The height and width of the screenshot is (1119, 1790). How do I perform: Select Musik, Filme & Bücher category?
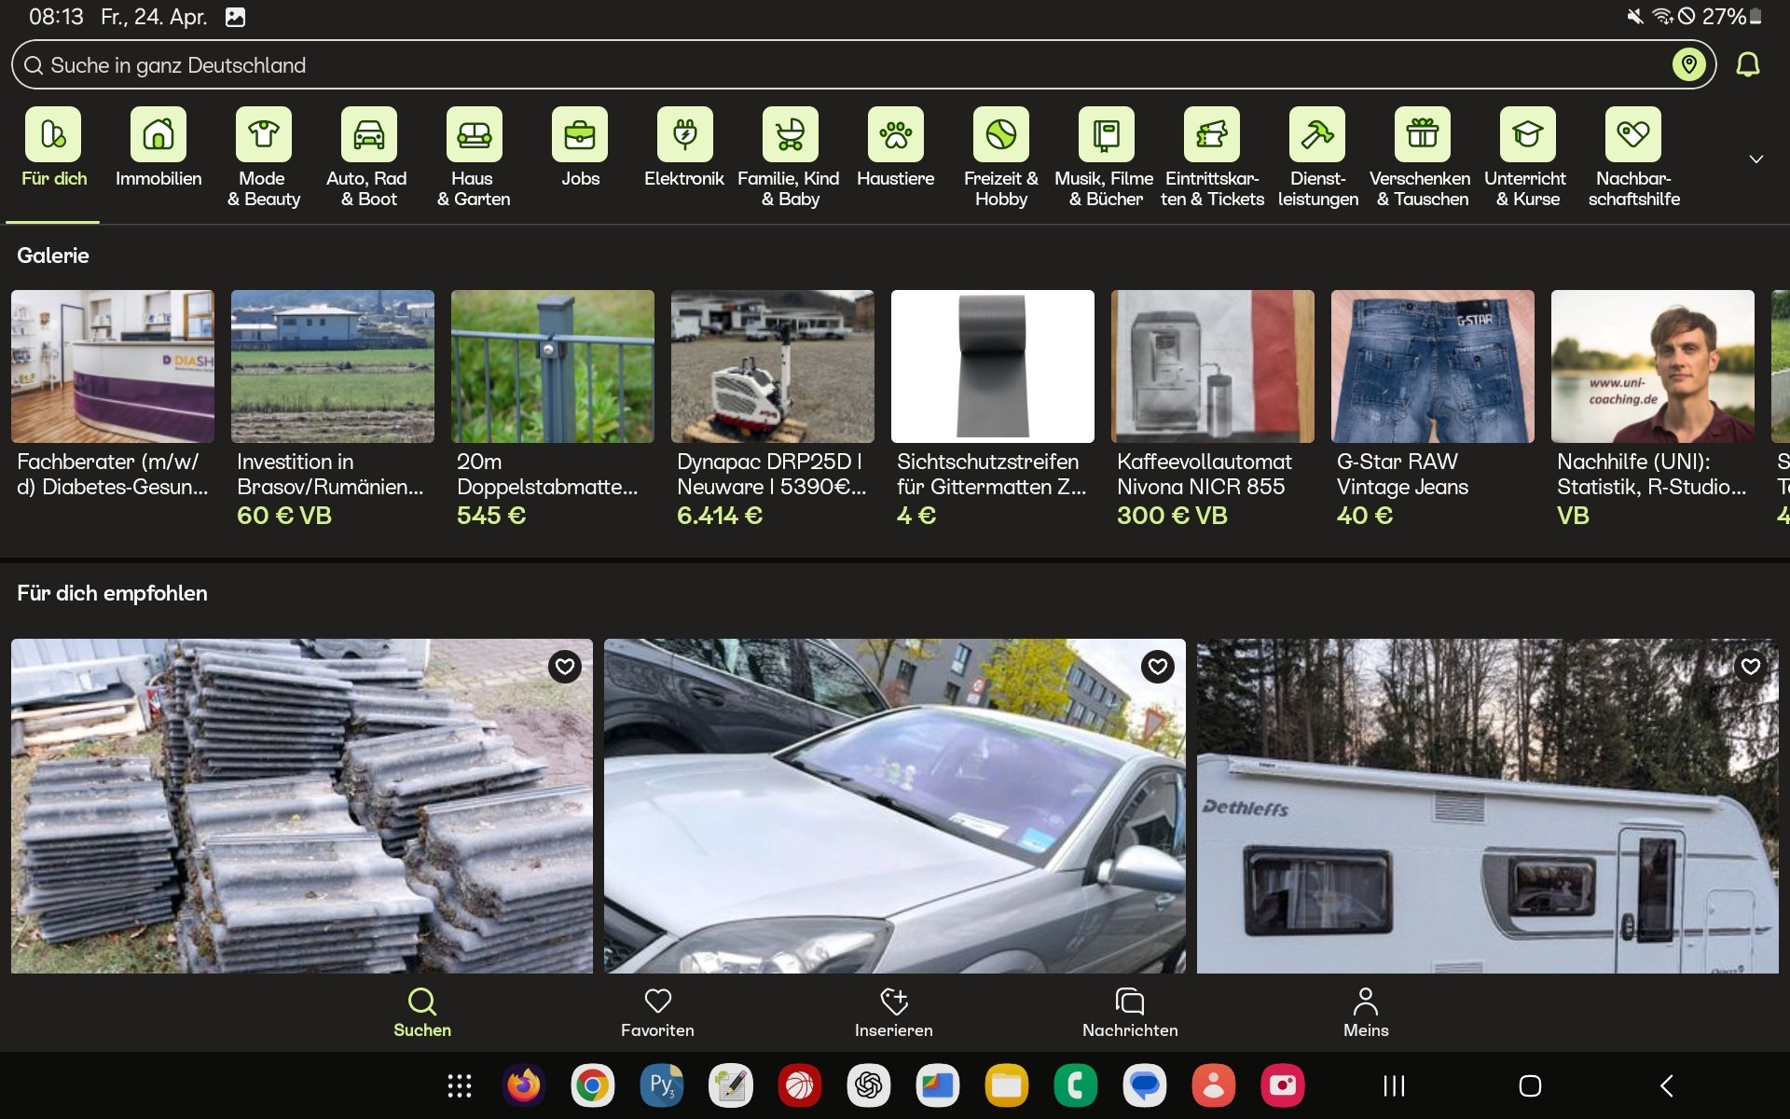click(x=1106, y=135)
